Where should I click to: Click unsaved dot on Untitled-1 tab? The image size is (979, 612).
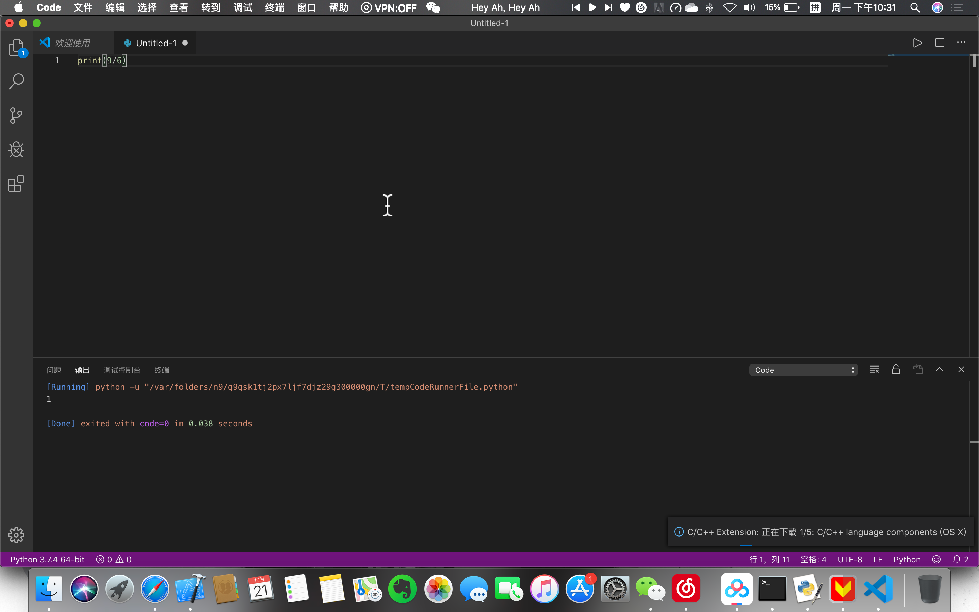click(x=185, y=43)
